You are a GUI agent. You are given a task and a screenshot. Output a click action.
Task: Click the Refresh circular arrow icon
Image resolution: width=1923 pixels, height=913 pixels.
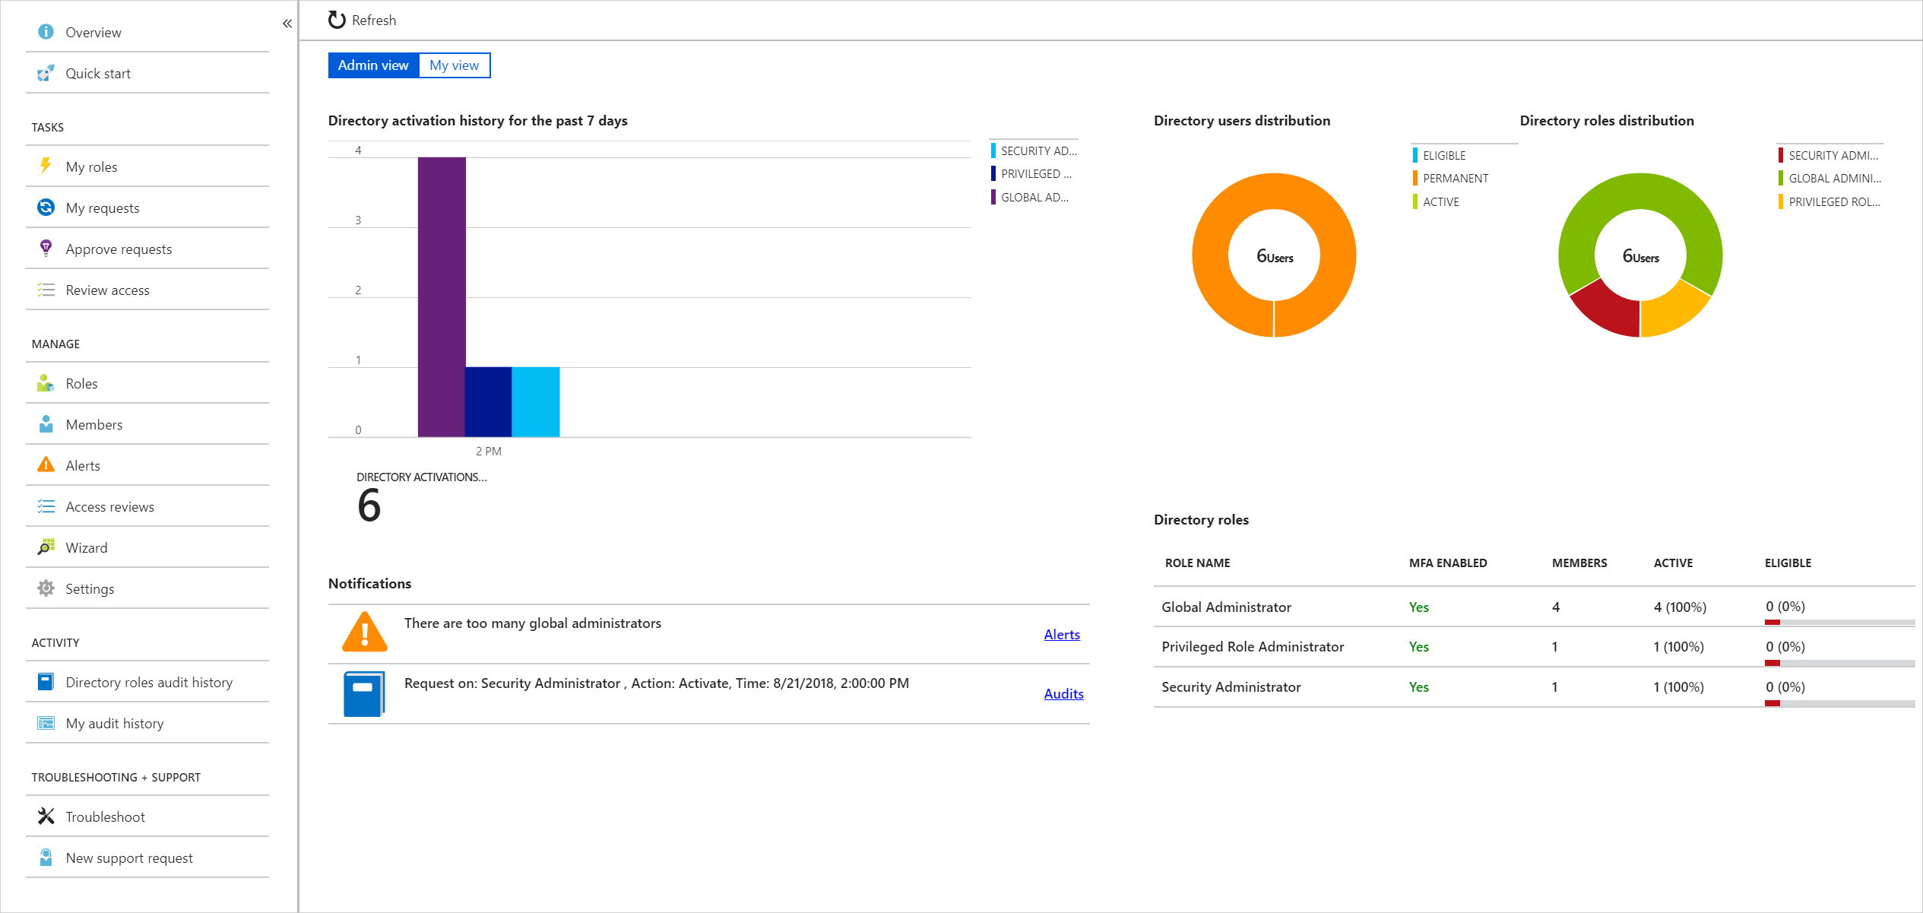(x=337, y=20)
